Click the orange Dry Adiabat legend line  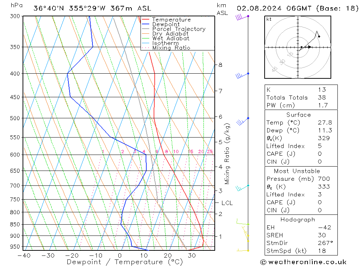(x=146, y=34)
